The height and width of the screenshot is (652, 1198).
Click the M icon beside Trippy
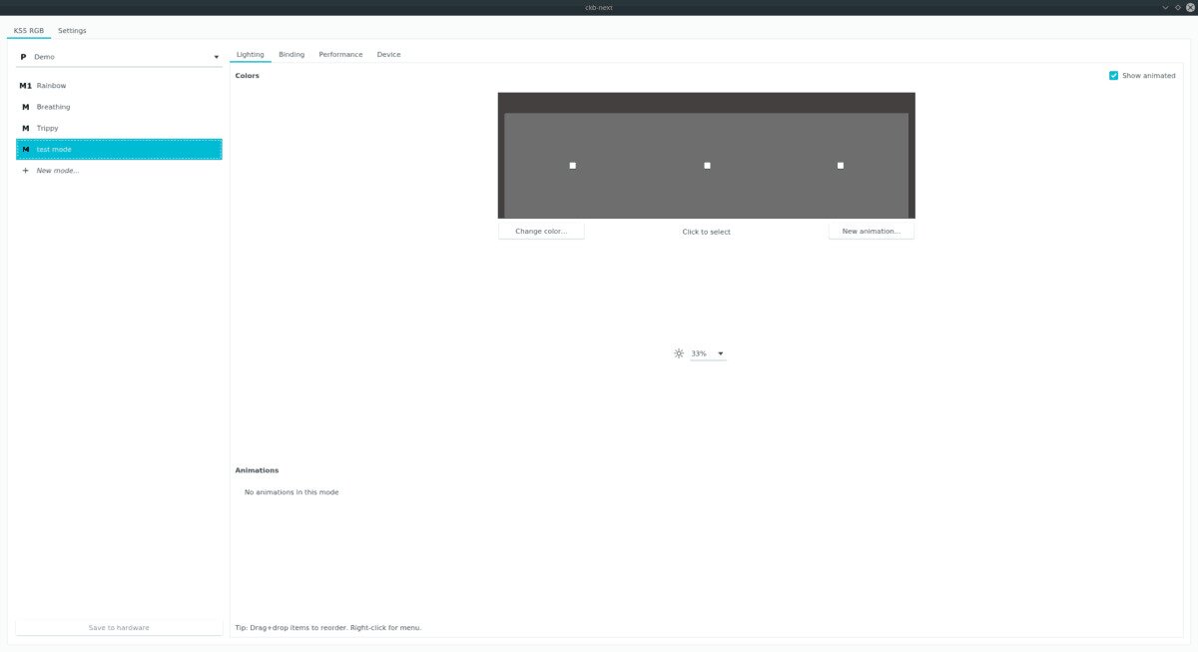(x=26, y=128)
